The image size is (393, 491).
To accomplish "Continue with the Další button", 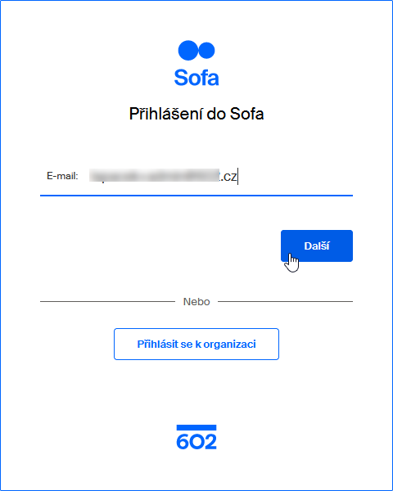I will click(x=317, y=245).
